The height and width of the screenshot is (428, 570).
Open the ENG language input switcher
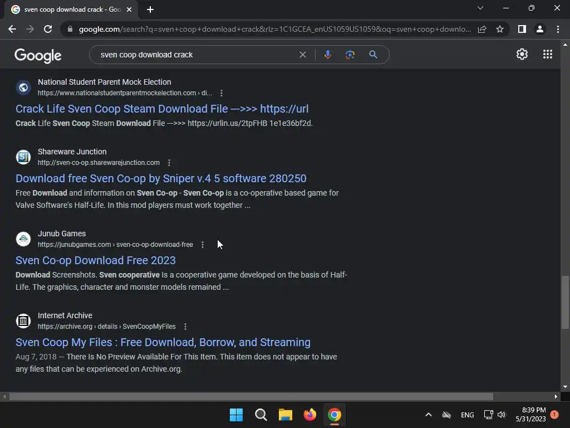point(467,415)
